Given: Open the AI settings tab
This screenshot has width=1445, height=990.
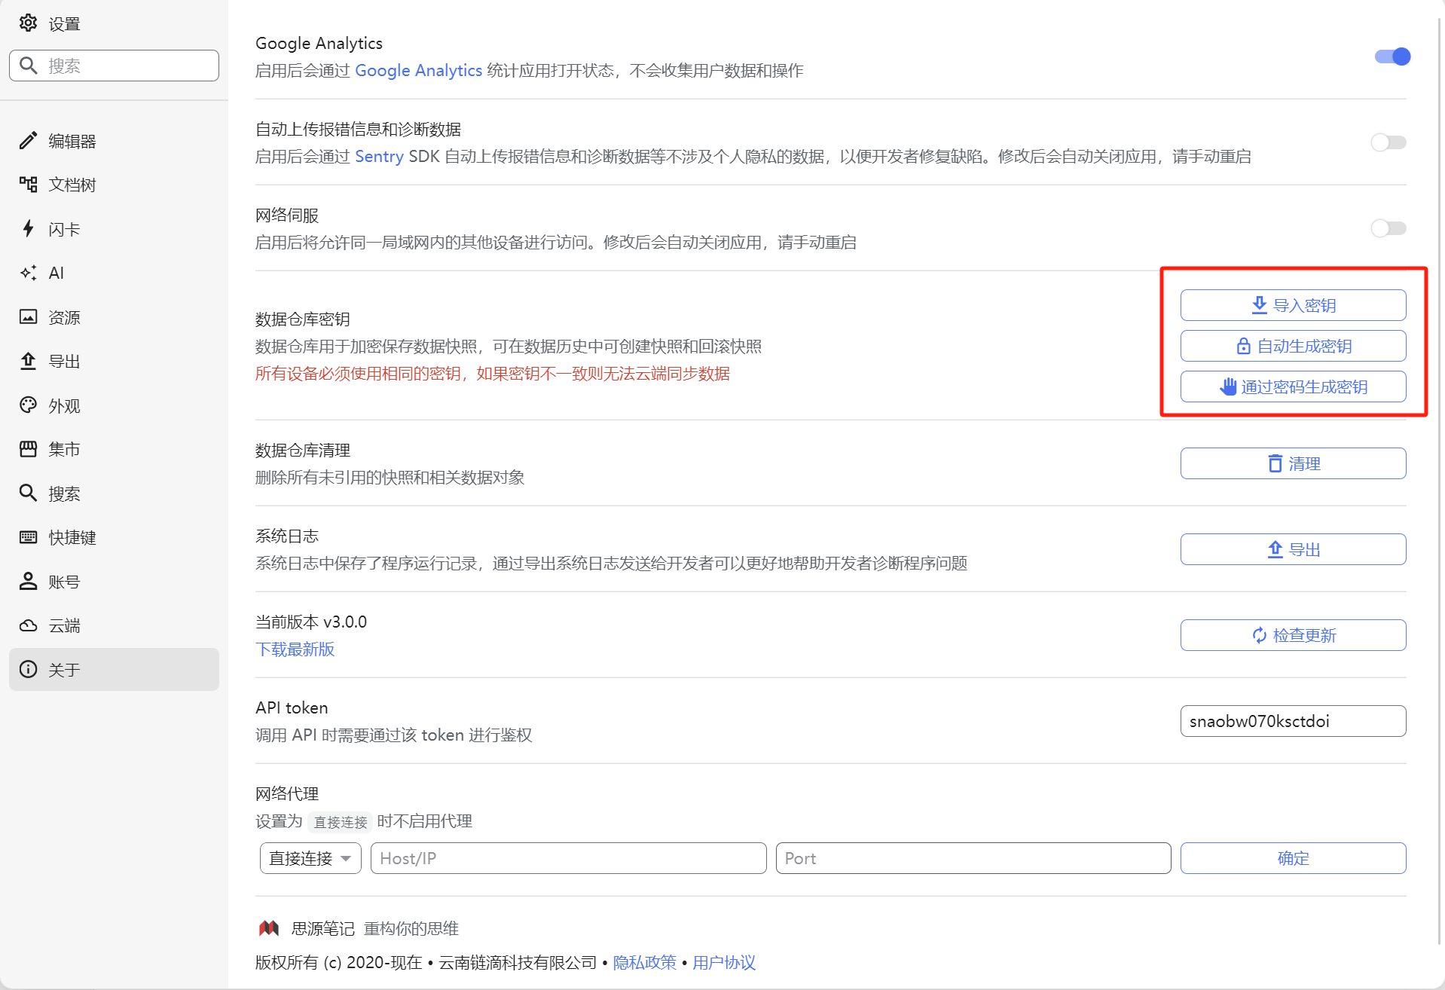Looking at the screenshot, I should [114, 273].
